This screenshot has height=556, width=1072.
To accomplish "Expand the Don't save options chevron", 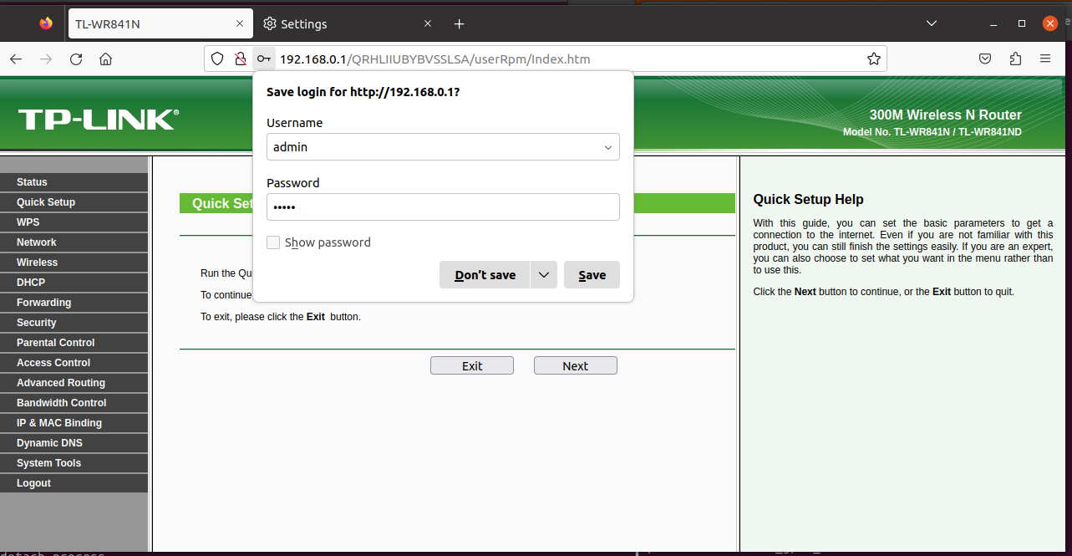I will tap(544, 274).
